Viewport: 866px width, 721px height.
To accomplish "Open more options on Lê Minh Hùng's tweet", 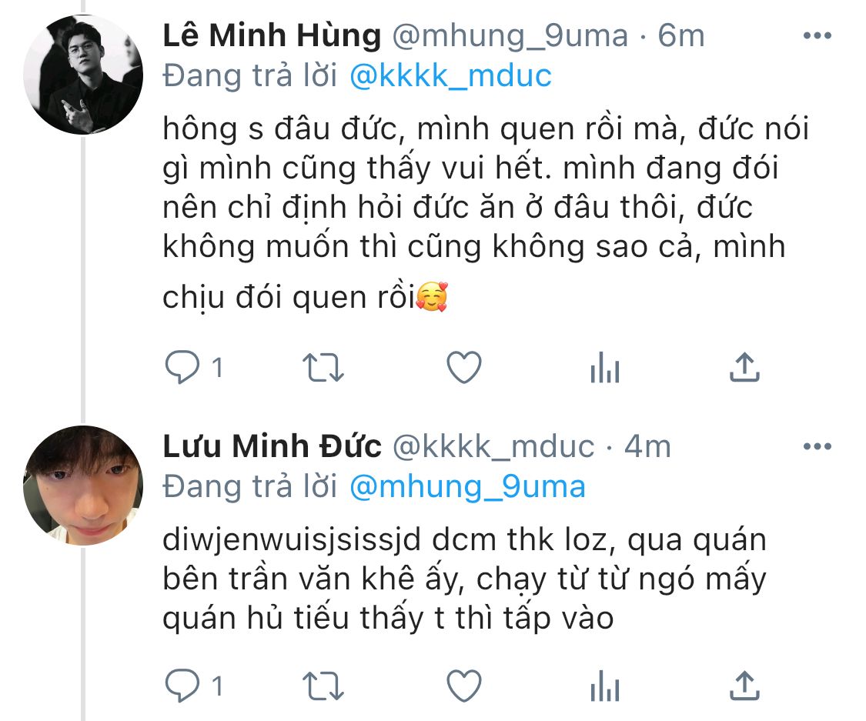I will pos(816,35).
